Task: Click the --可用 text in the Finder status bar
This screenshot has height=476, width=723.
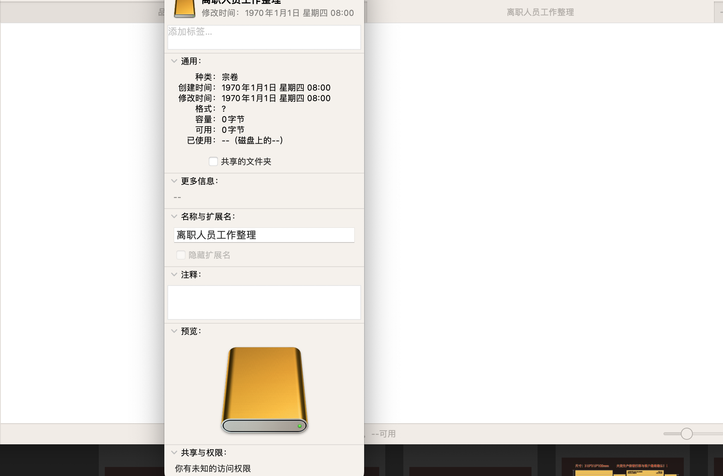Action: (383, 434)
